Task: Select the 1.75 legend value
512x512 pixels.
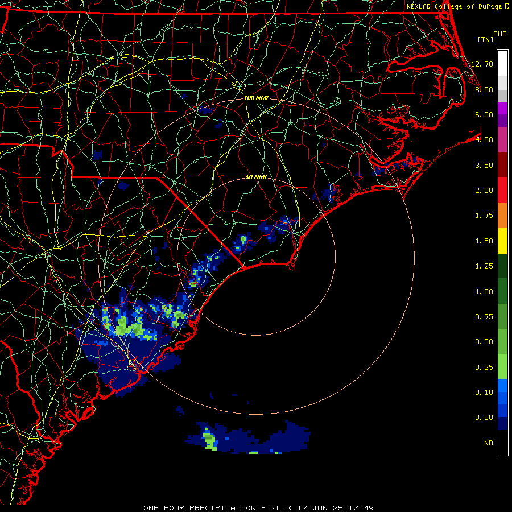Action: coord(484,216)
